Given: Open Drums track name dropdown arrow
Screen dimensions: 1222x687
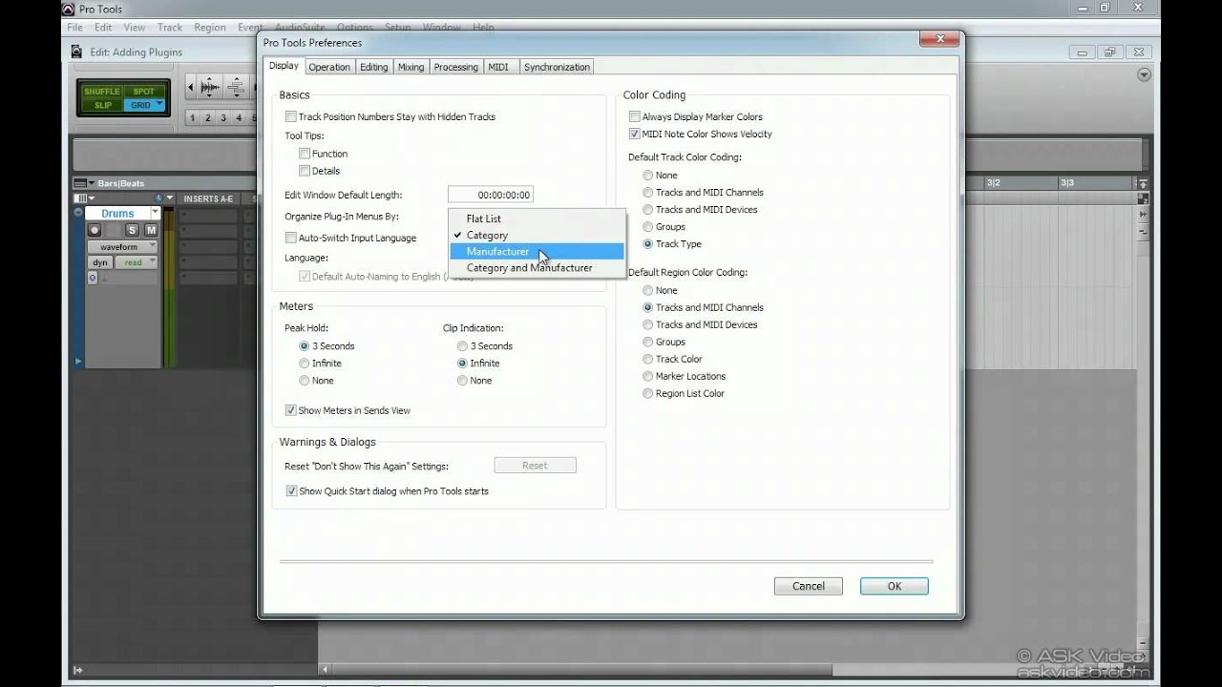Looking at the screenshot, I should tap(155, 213).
